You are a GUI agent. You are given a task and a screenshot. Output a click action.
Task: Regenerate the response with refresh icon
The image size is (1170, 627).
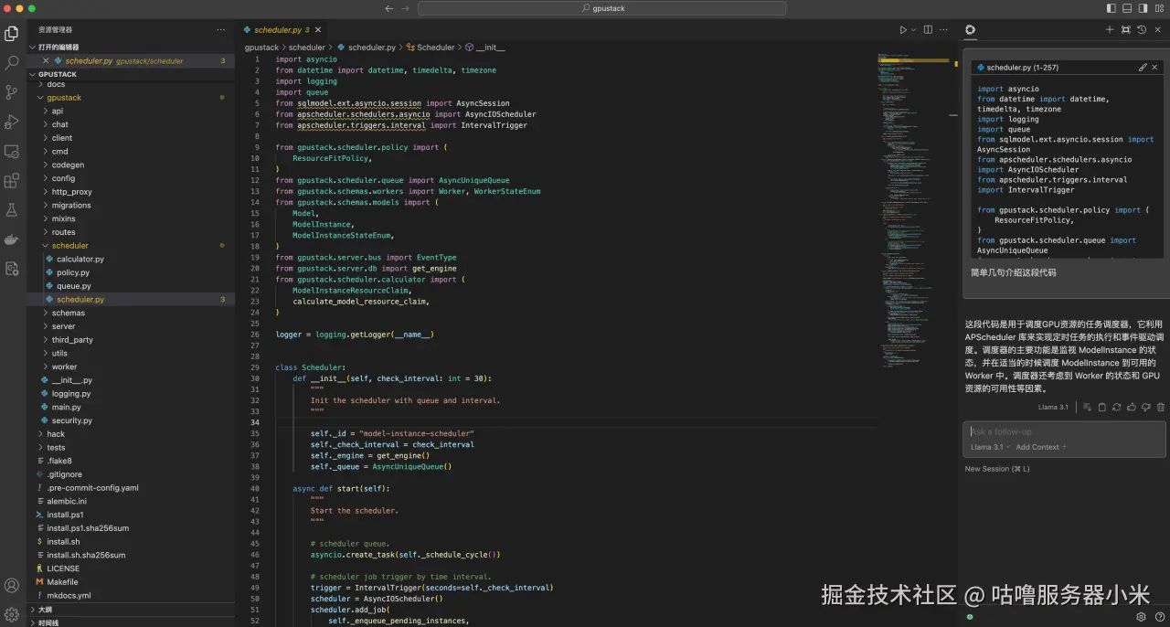pos(1117,408)
